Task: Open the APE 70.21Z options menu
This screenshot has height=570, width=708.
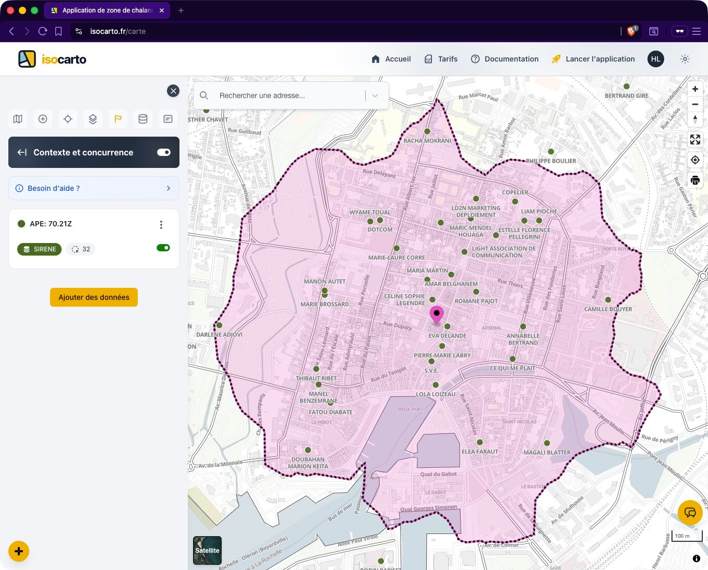Action: (161, 224)
